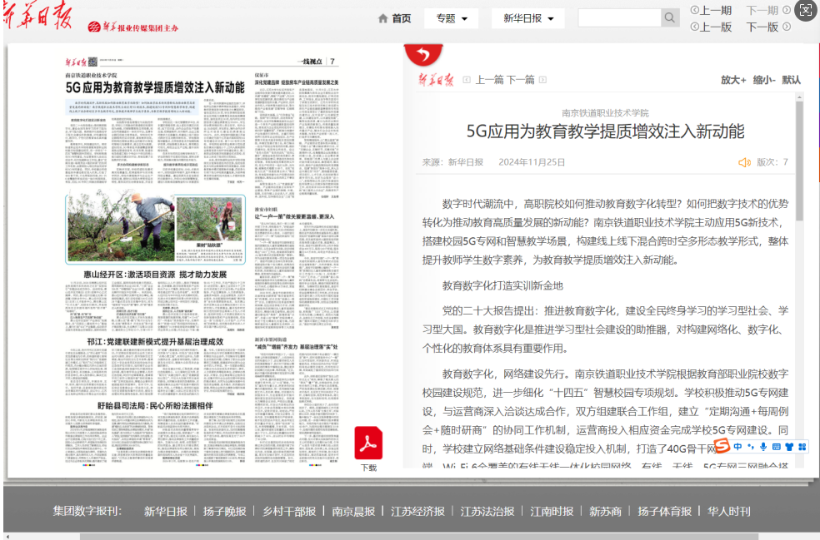Toggle Sogou punctuation mode indicator

pos(751,447)
